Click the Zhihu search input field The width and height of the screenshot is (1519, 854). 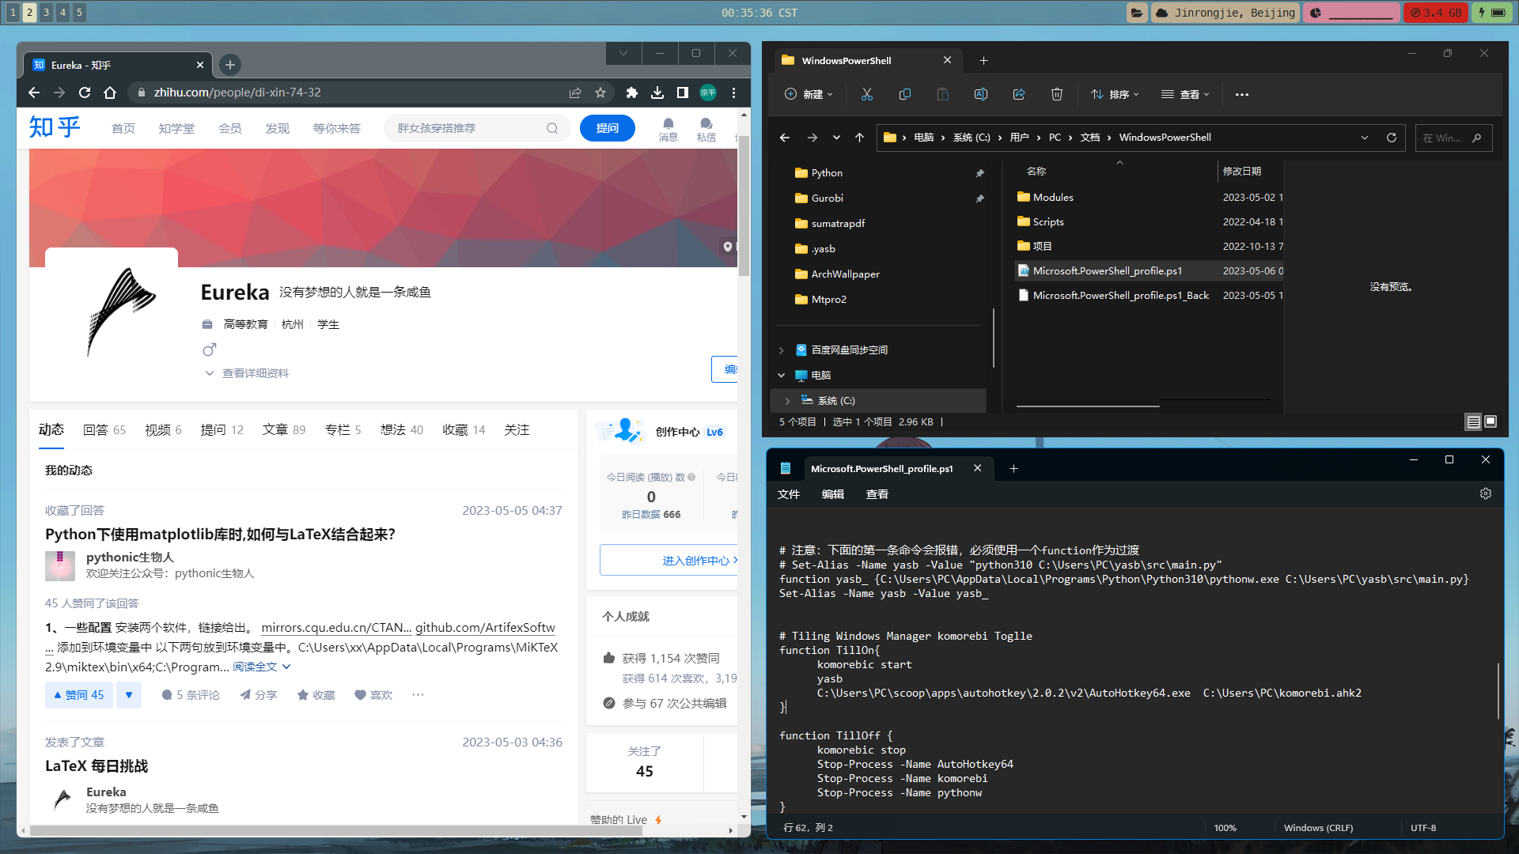467,127
